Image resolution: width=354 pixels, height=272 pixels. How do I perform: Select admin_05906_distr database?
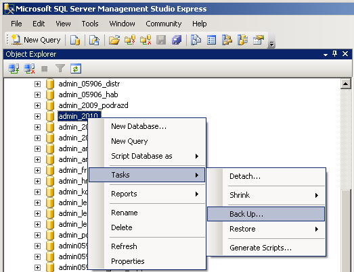pyautogui.click(x=89, y=84)
